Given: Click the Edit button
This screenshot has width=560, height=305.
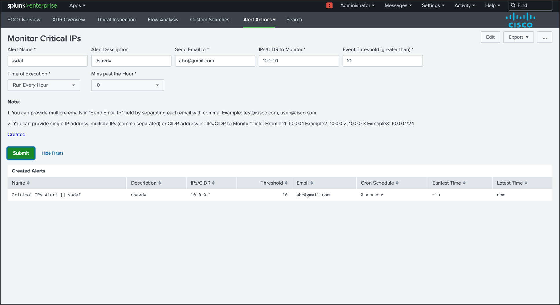Looking at the screenshot, I should [490, 37].
